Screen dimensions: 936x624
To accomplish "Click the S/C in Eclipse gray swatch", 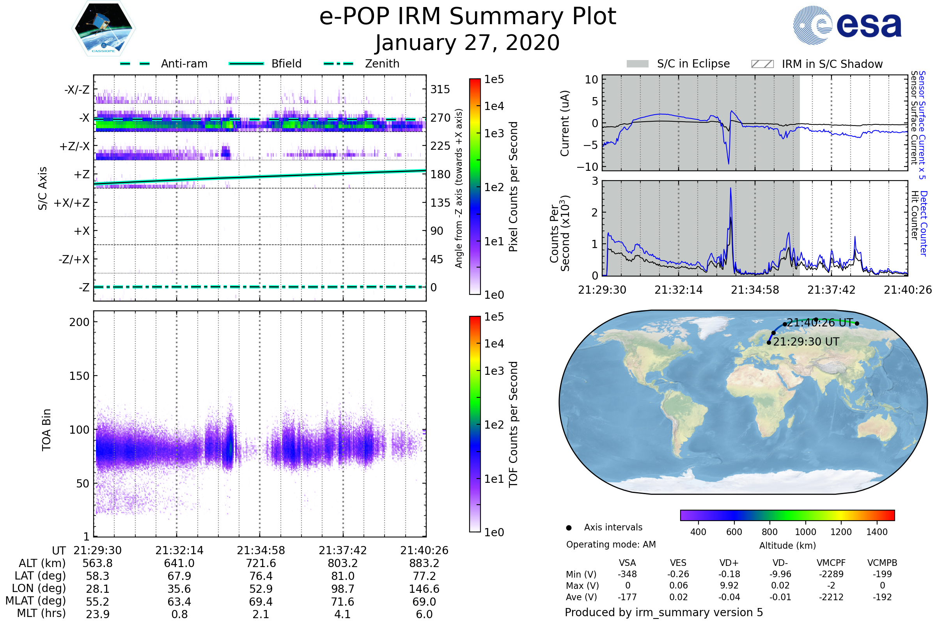I will pyautogui.click(x=637, y=64).
